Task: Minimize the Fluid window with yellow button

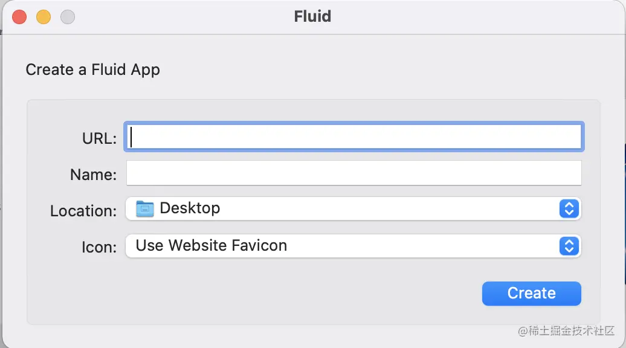Action: (x=44, y=17)
